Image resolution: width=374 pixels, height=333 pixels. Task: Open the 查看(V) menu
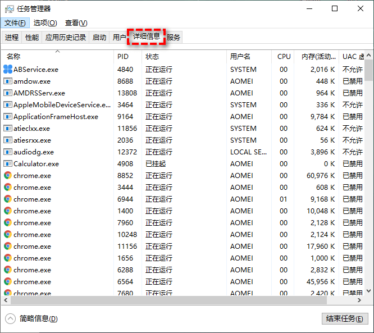tap(76, 23)
